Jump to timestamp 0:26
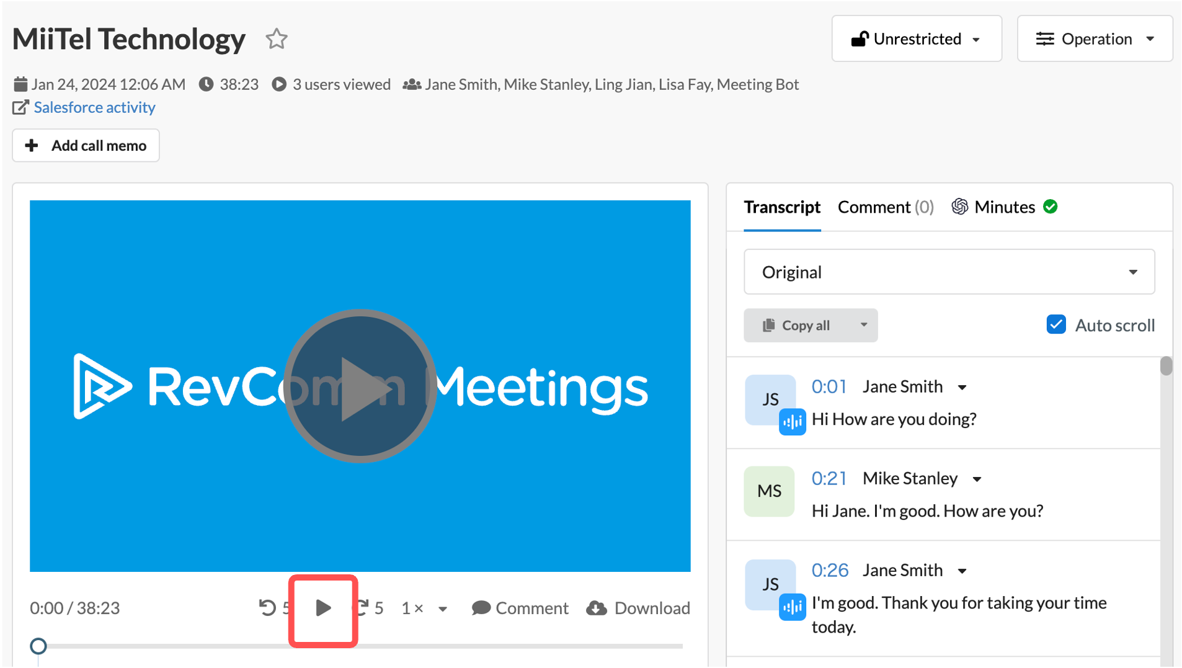This screenshot has width=1182, height=668. point(830,571)
